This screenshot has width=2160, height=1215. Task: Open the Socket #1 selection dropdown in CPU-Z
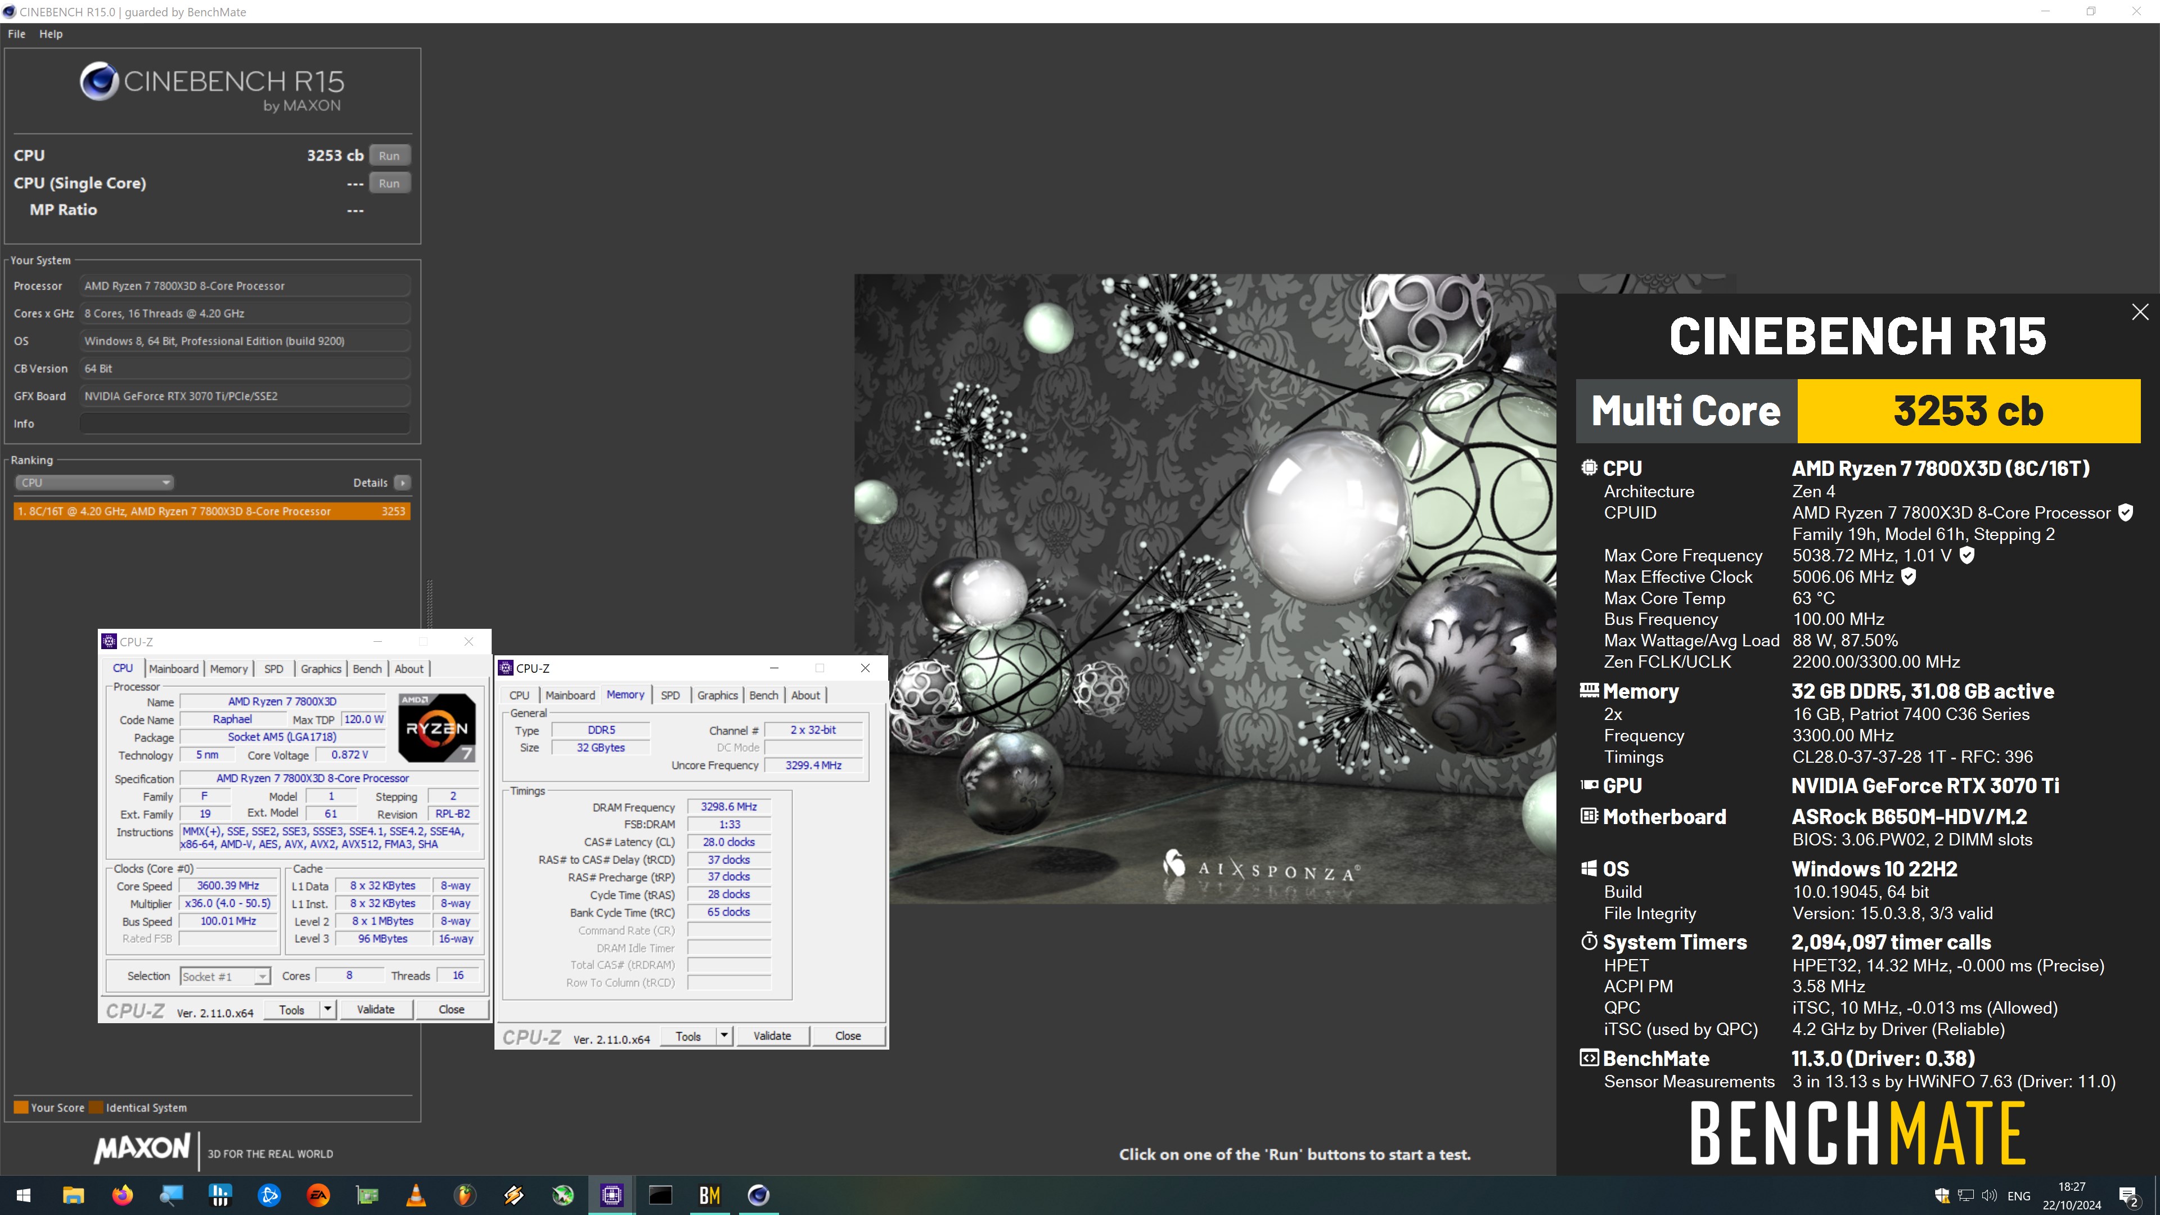click(225, 976)
